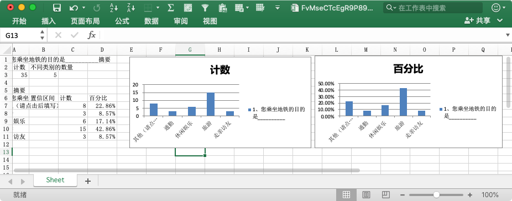Open the 公式 ribbon tab
The height and width of the screenshot is (201, 512).
pyautogui.click(x=122, y=21)
